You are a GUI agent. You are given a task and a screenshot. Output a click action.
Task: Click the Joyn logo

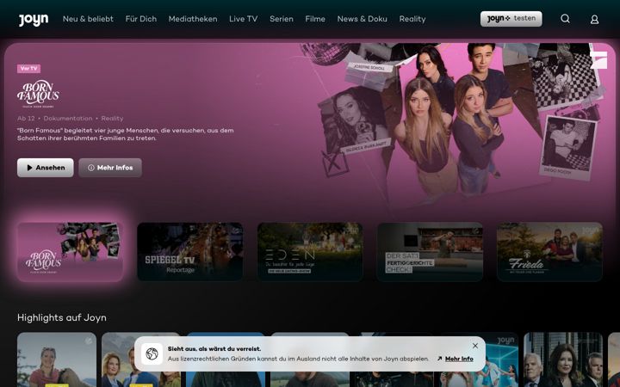click(34, 19)
